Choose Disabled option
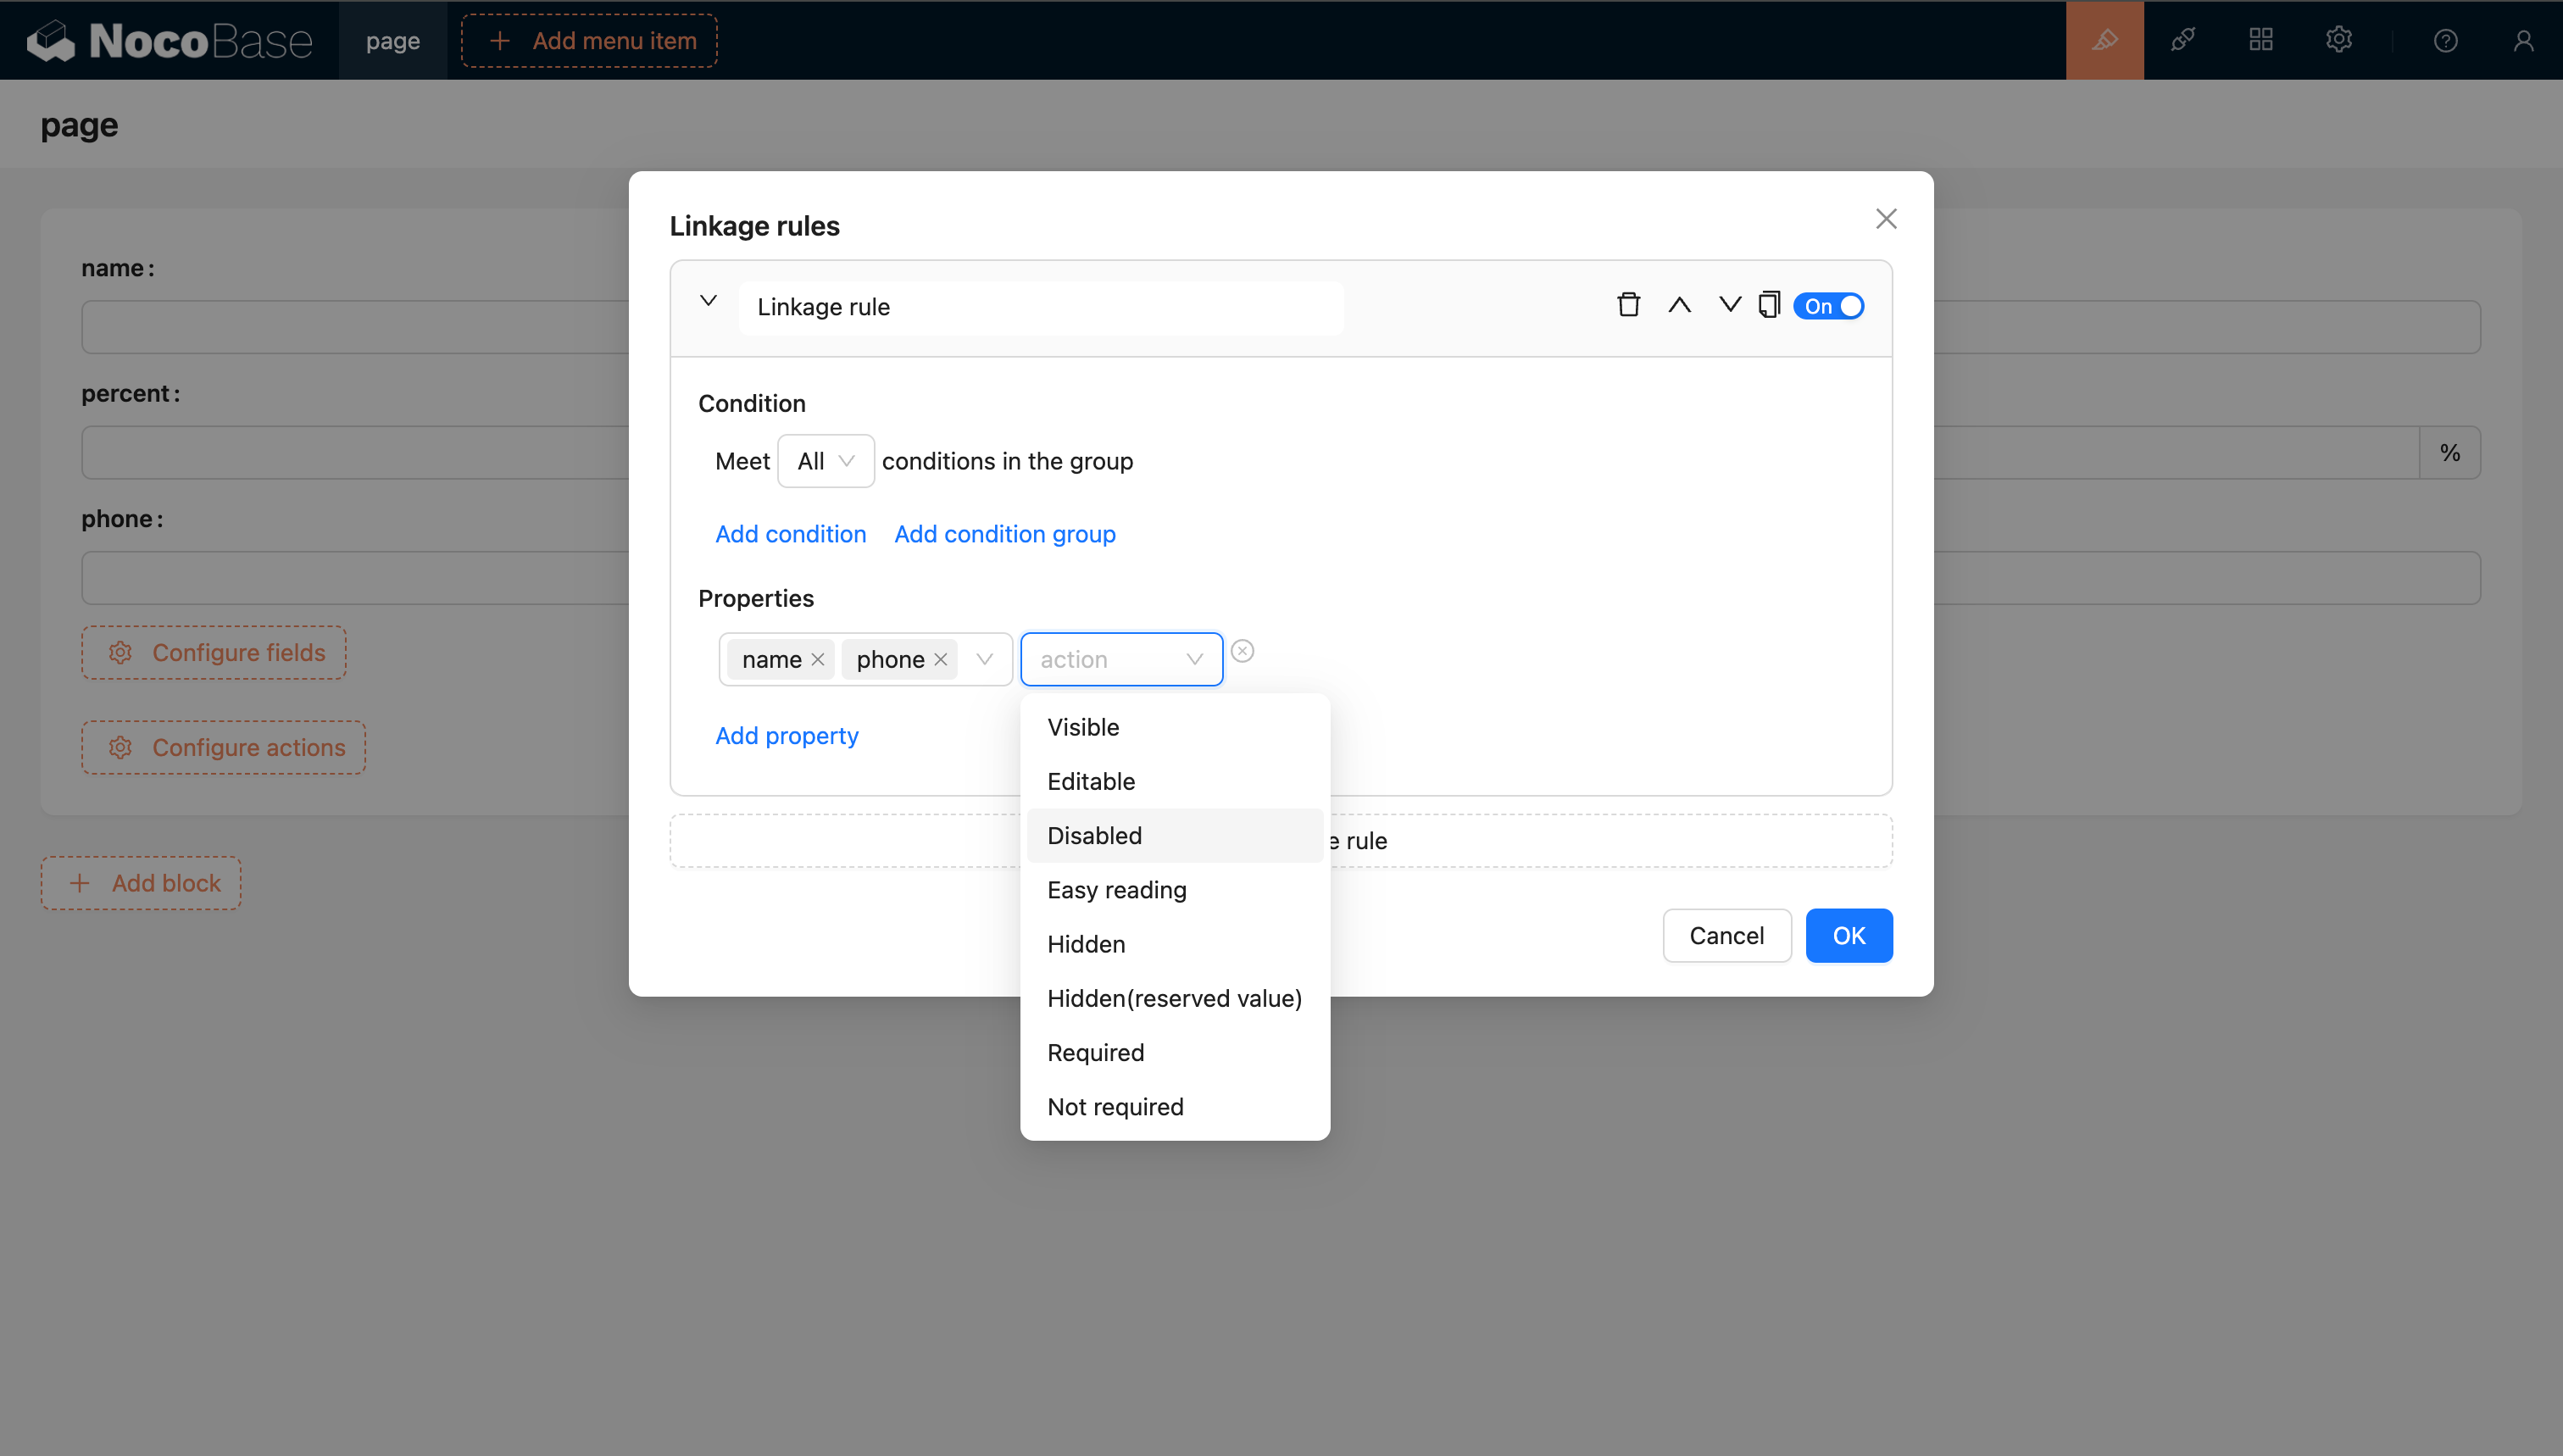2563x1456 pixels. 1175,836
